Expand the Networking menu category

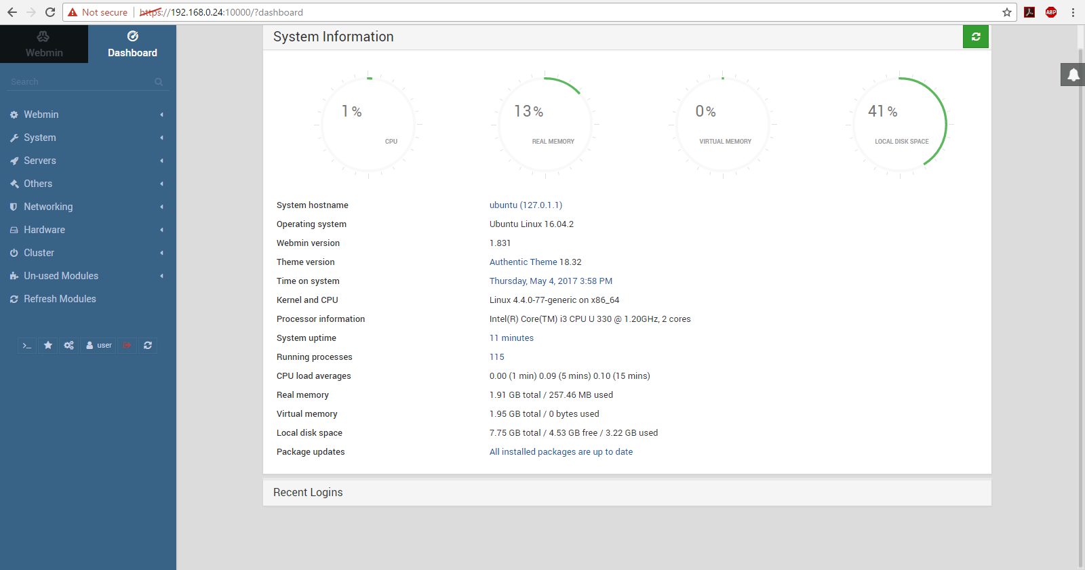click(48, 207)
